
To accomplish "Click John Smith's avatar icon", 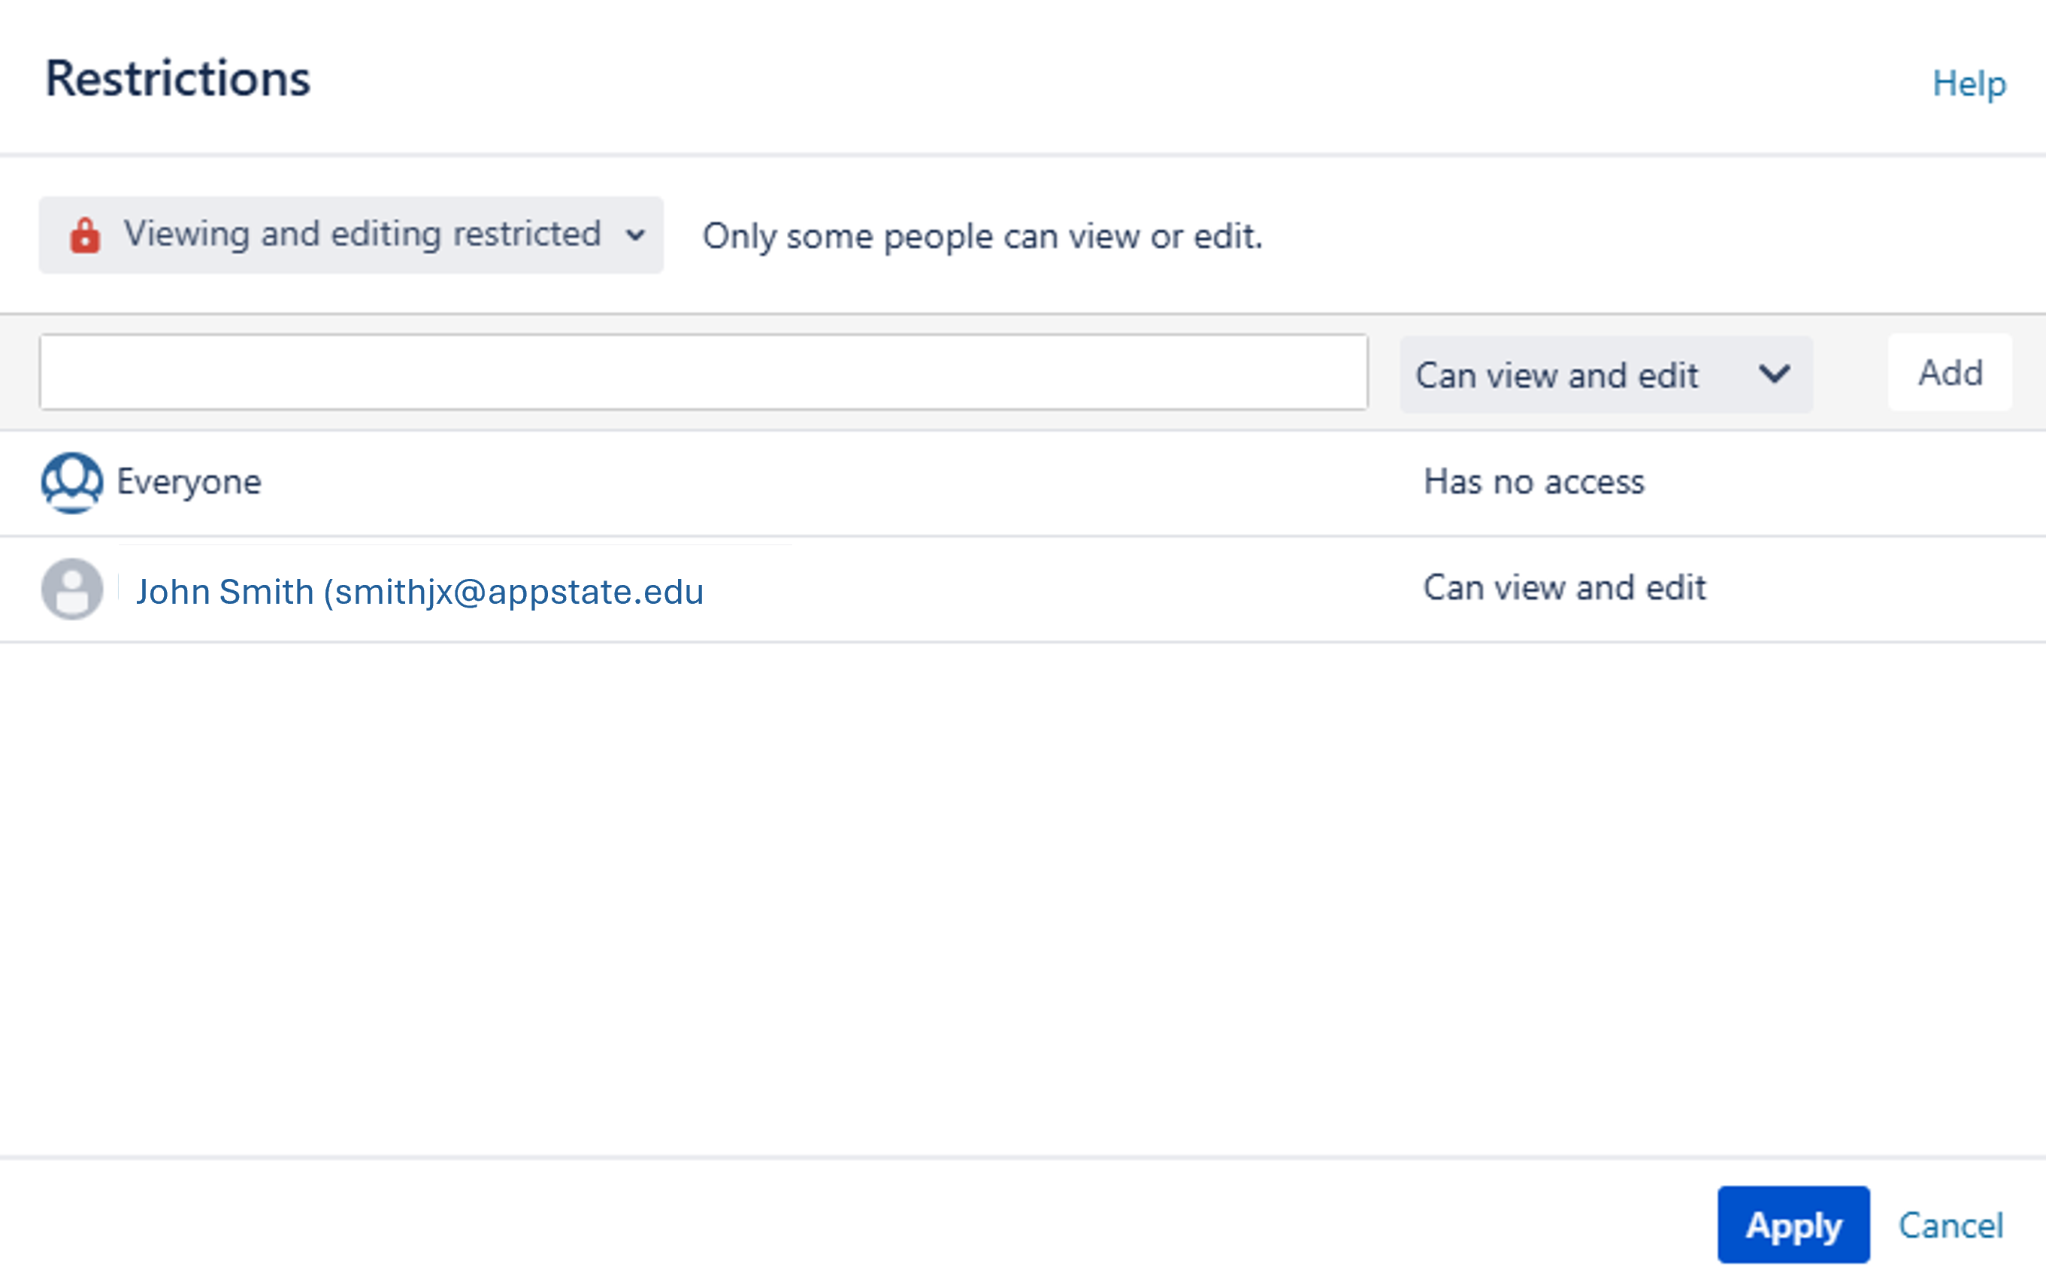I will coord(72,589).
